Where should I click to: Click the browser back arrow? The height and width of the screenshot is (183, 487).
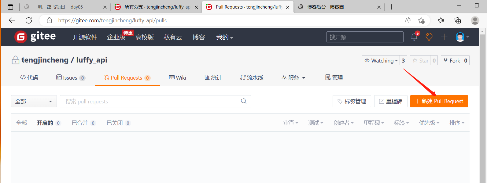pyautogui.click(x=12, y=20)
